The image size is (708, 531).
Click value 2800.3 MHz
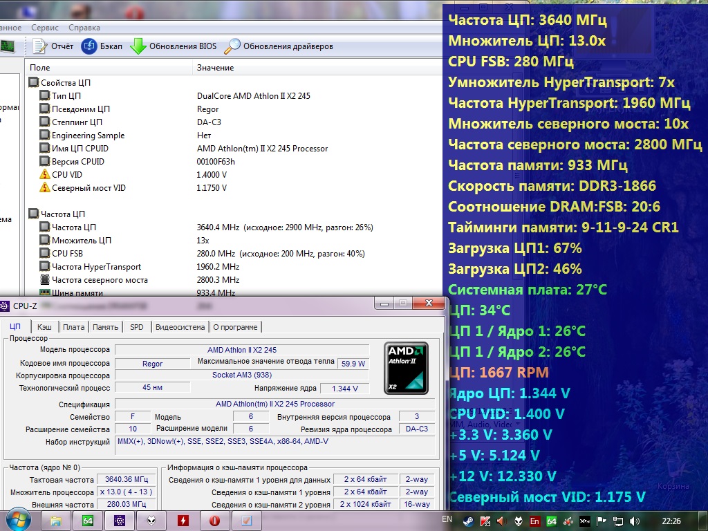[218, 279]
